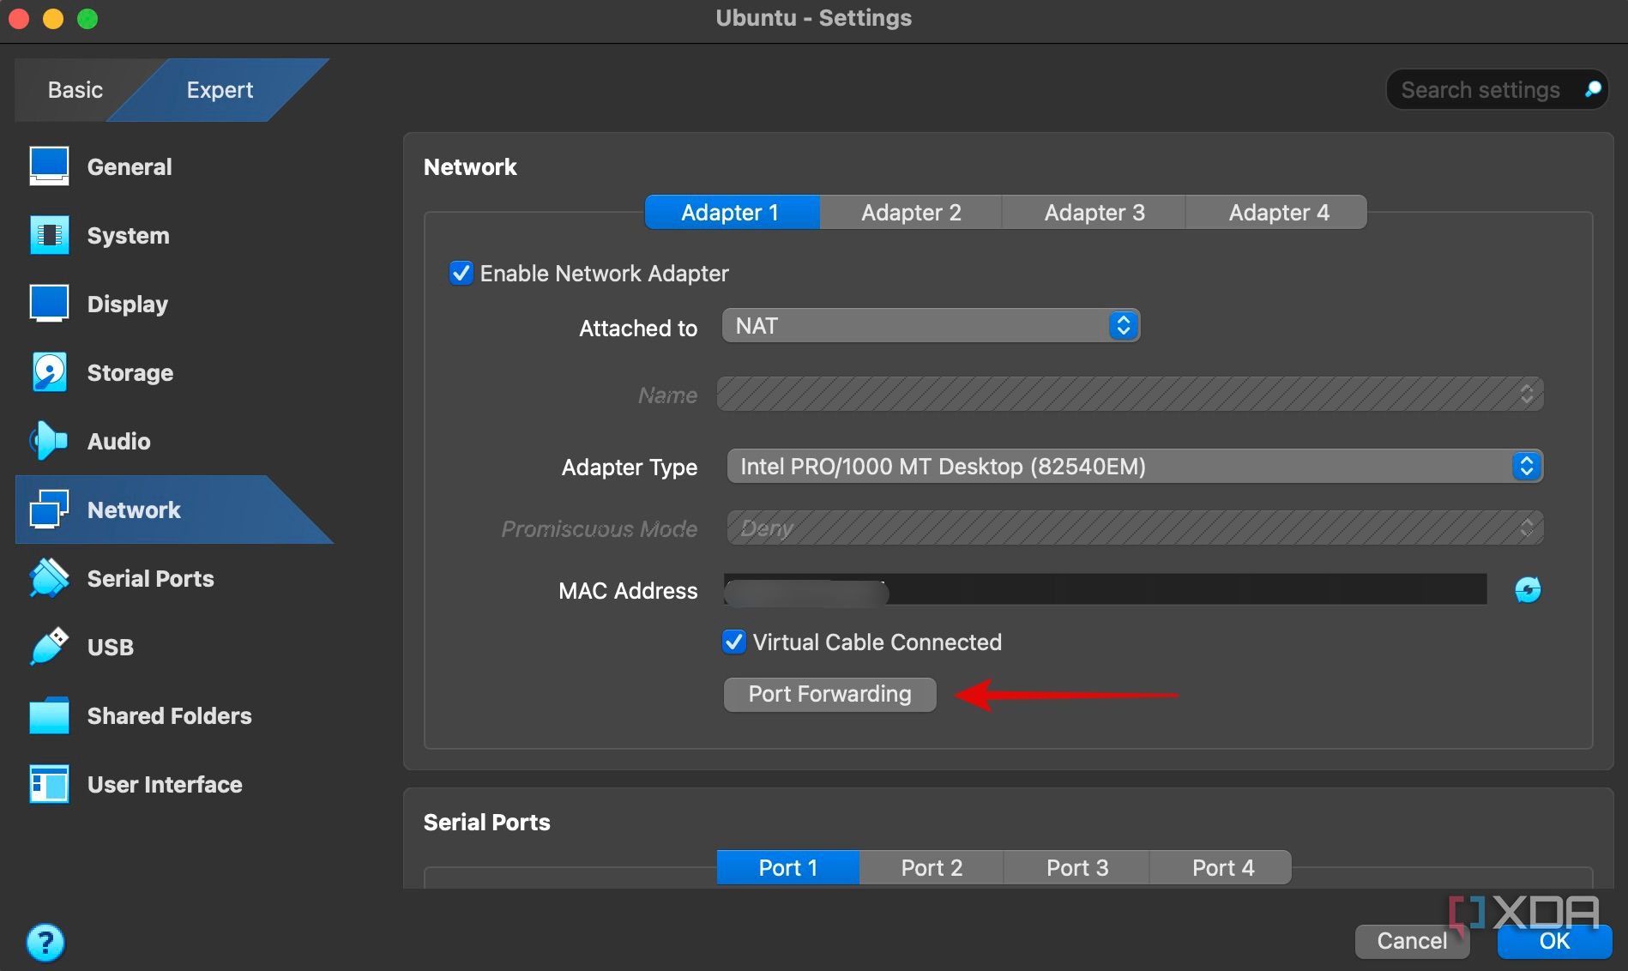This screenshot has height=971, width=1628.
Task: Click the Network adapters icon
Action: [x=49, y=510]
